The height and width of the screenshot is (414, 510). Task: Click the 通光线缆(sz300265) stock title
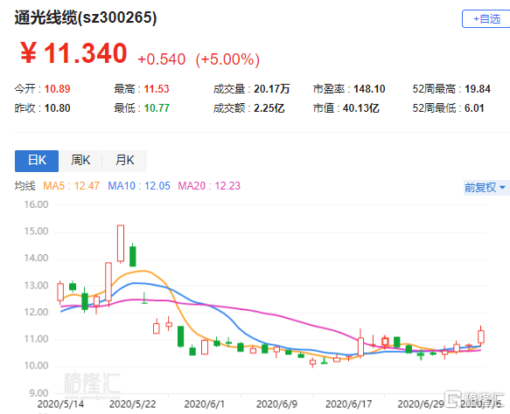point(86,17)
